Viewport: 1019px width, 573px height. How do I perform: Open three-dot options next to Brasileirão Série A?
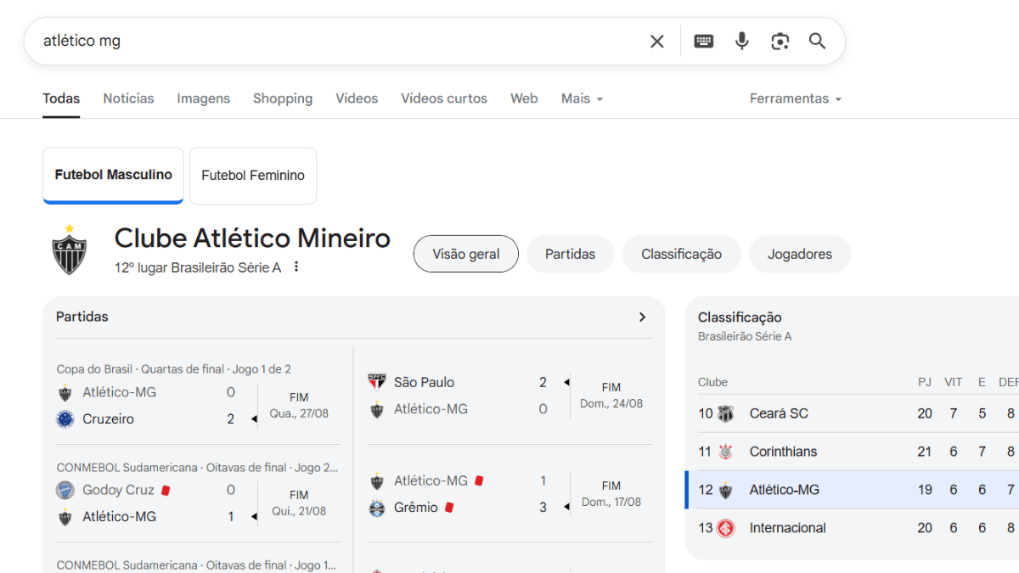pos(296,267)
